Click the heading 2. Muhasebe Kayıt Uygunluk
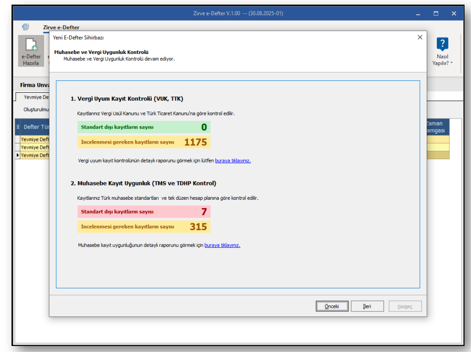Image resolution: width=471 pixels, height=352 pixels. coord(143,183)
